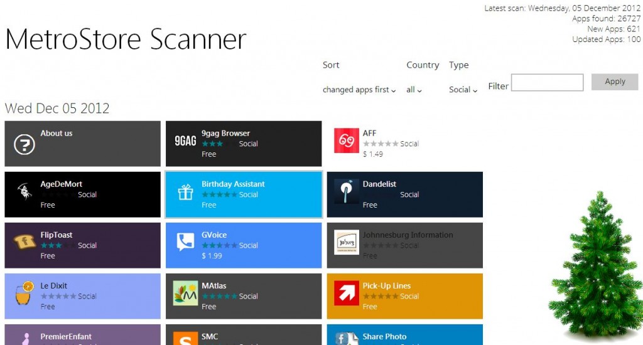Open the Dandelist dandelion icon
Image resolution: width=643 pixels, height=345 pixels.
pos(347,191)
